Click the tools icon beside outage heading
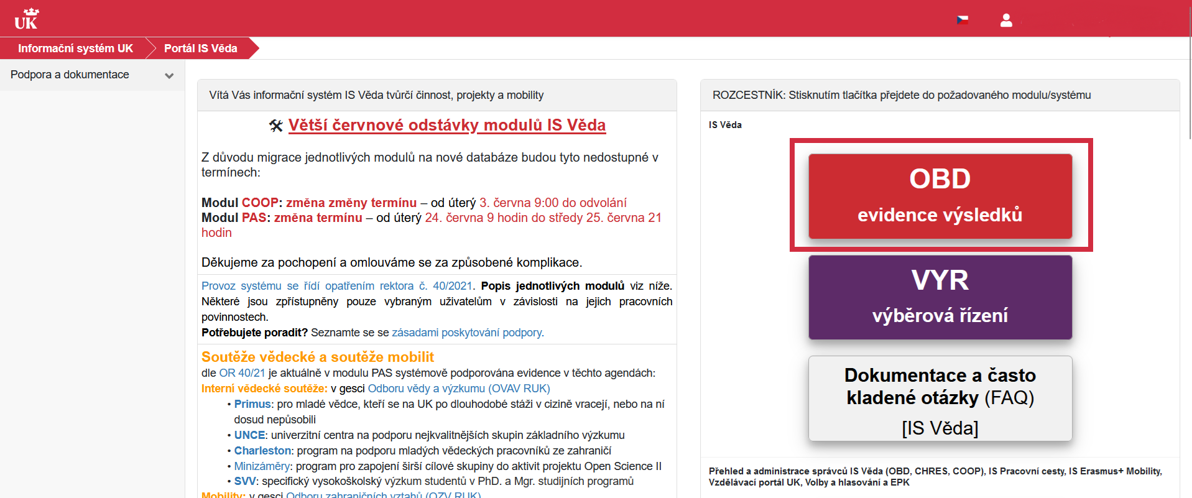Viewport: 1192px width, 498px height. pos(276,126)
